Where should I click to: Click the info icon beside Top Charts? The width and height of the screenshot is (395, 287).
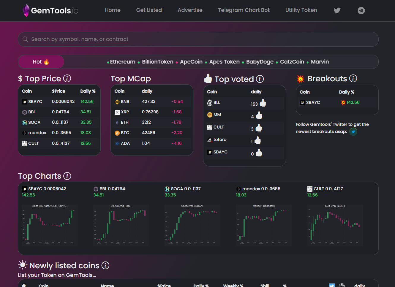(x=67, y=176)
